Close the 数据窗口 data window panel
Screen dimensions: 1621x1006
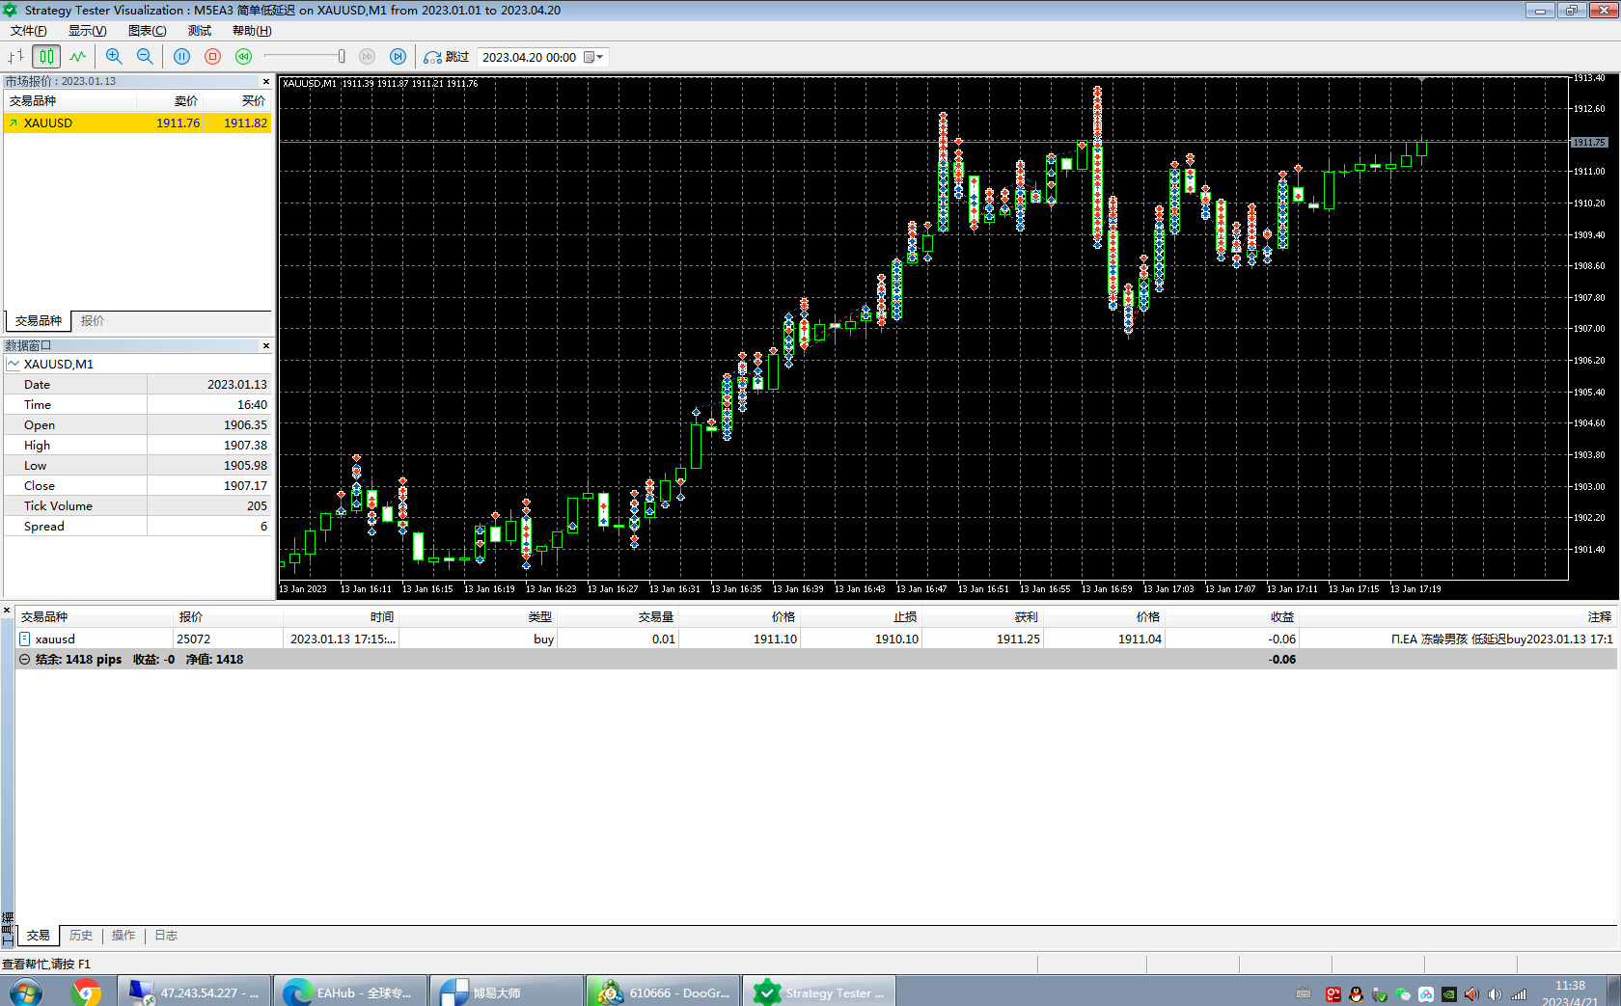tap(266, 345)
